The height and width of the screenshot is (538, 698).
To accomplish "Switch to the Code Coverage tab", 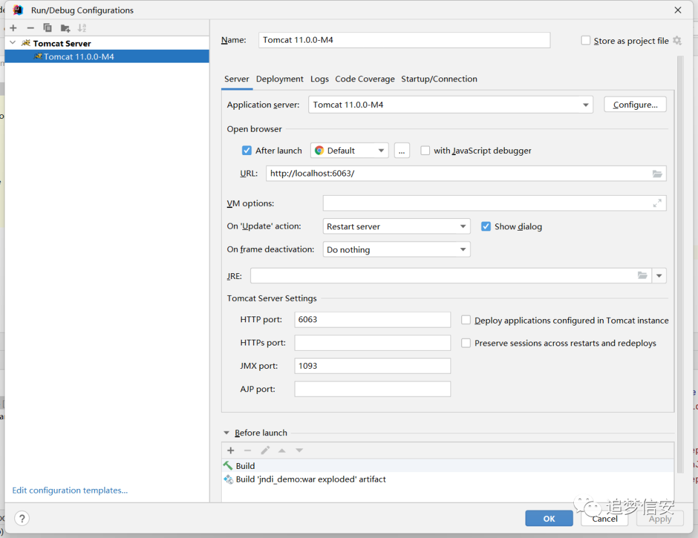I will [x=365, y=79].
